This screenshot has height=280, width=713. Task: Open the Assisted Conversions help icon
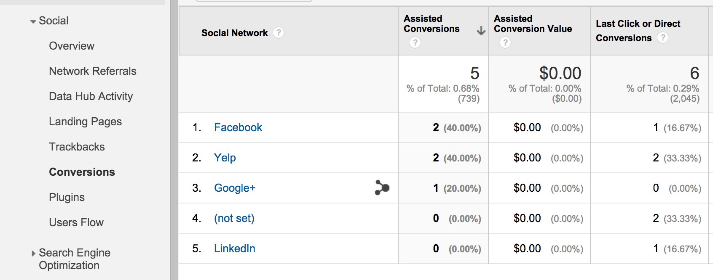[x=415, y=42]
